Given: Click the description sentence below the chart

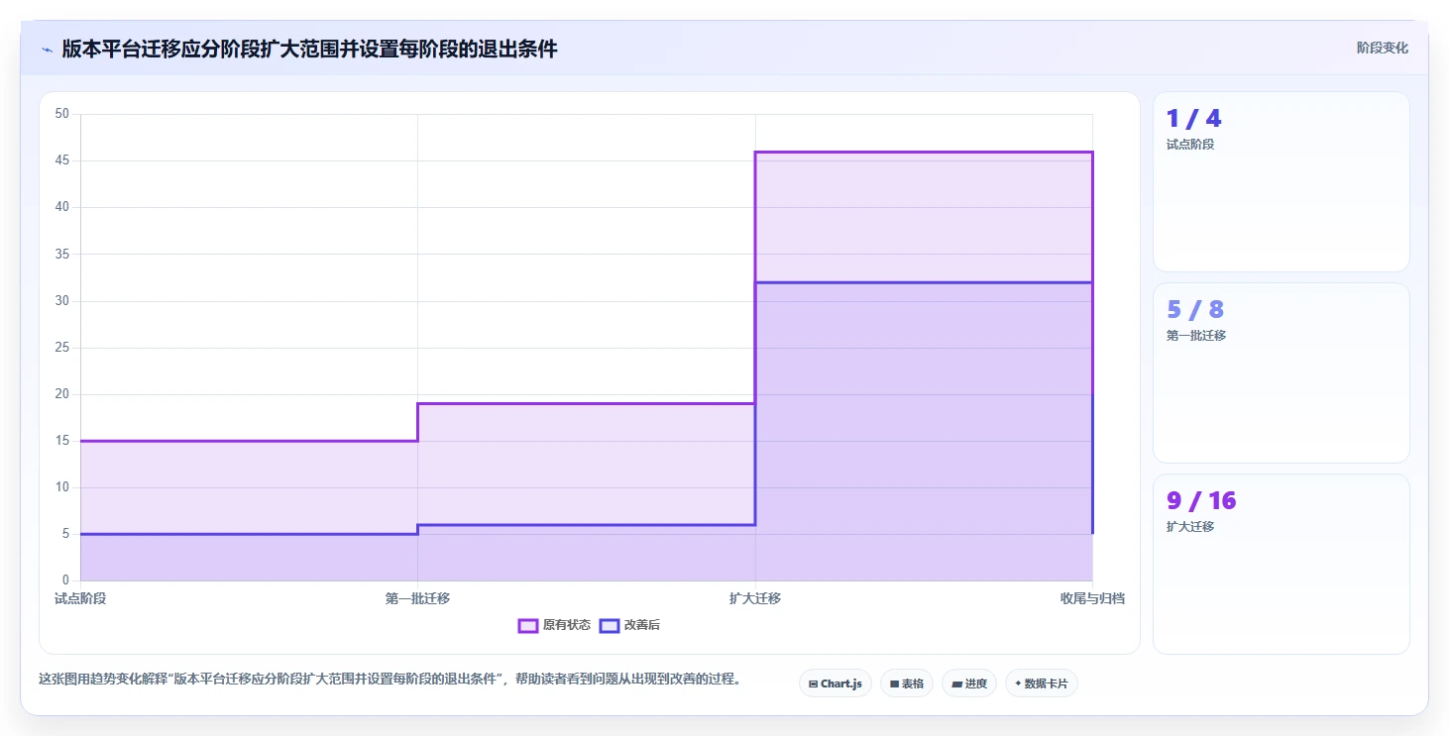Looking at the screenshot, I should pyautogui.click(x=390, y=680).
